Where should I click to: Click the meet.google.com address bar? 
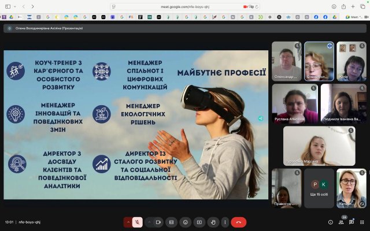coord(185,6)
